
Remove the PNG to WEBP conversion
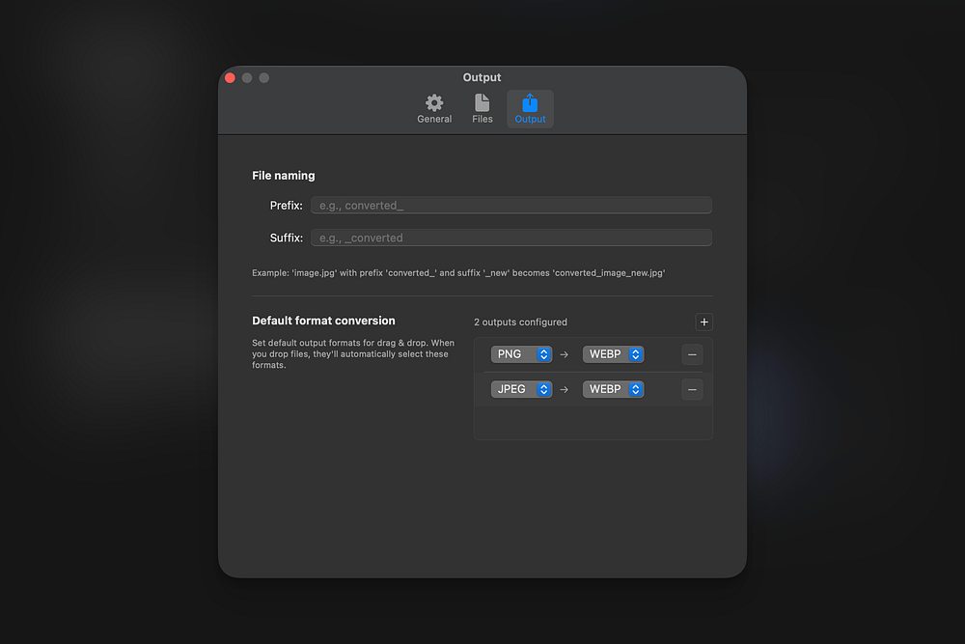[x=692, y=354]
